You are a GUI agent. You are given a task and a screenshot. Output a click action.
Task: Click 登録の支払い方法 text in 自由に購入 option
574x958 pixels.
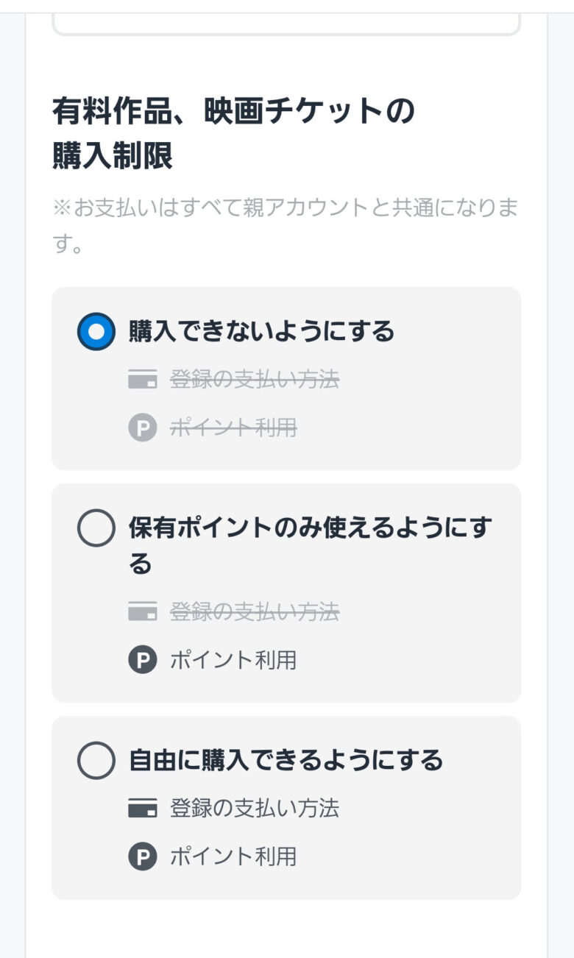click(255, 809)
